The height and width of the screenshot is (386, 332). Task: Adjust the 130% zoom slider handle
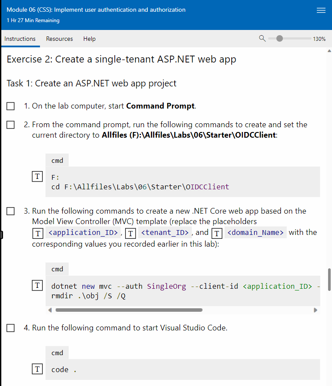pos(279,38)
